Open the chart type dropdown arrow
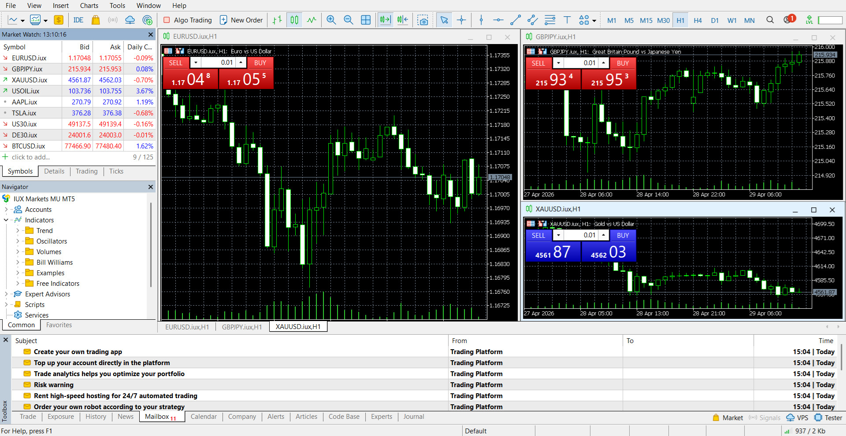846x436 pixels. (22, 21)
